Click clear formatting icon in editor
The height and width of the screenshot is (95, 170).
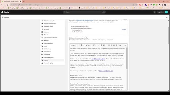pos(120,45)
